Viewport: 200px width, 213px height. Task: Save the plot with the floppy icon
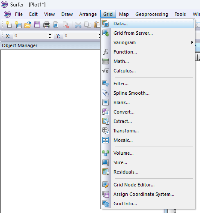37,25
